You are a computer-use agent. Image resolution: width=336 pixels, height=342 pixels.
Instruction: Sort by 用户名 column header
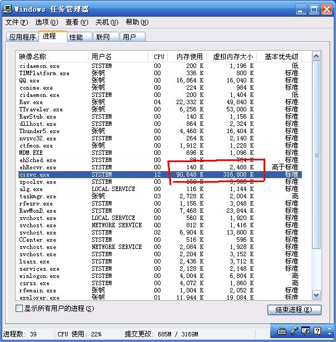pyautogui.click(x=118, y=57)
